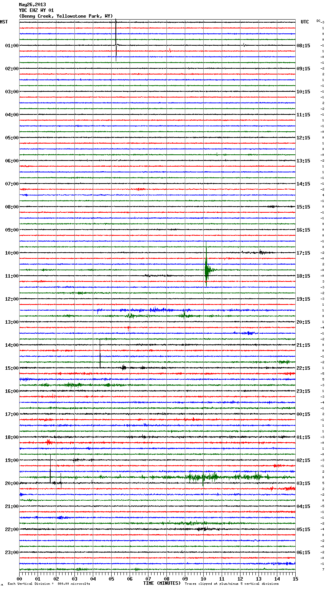326x589 pixels.
Task: Click the 17:15 UTC time label
Action: (x=303, y=253)
